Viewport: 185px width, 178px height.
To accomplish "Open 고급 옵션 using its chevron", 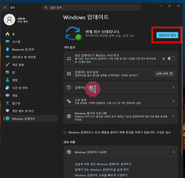I will coord(173,101).
